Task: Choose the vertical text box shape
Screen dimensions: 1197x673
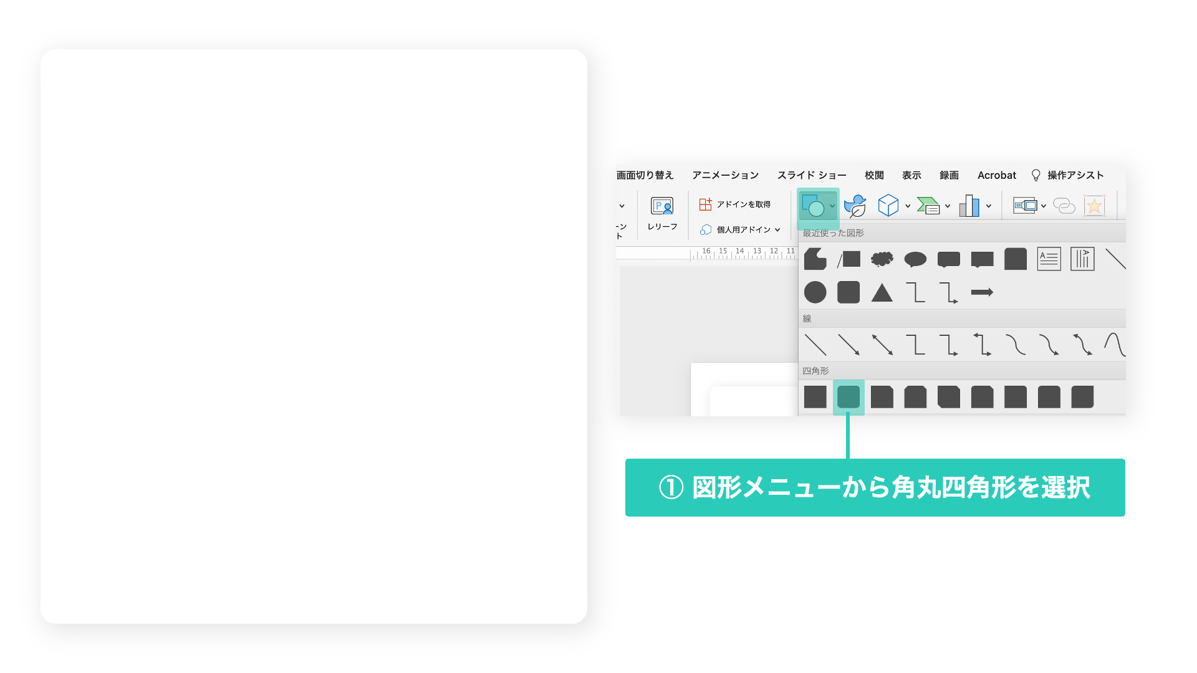Action: coord(1082,259)
